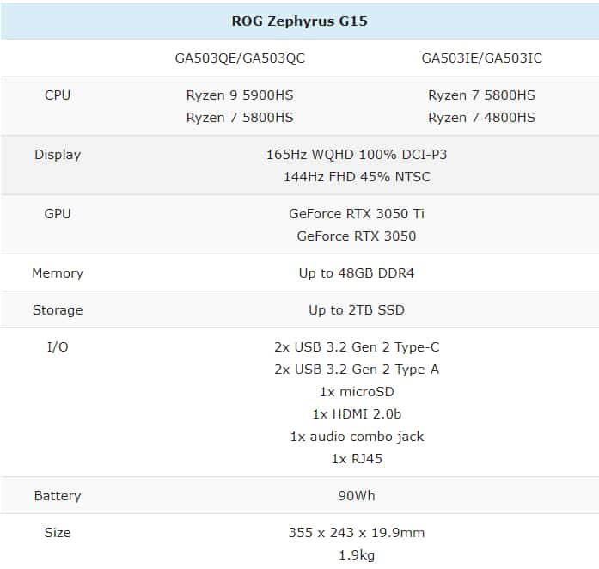Select 144Hz FHD 45% NTSC text

click(x=357, y=176)
